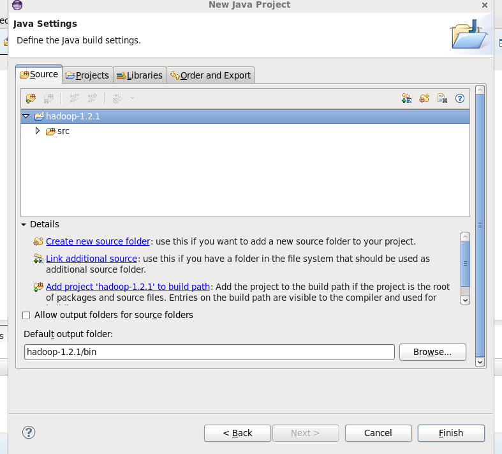
Task: Switch to the Projects tab
Action: [x=87, y=75]
